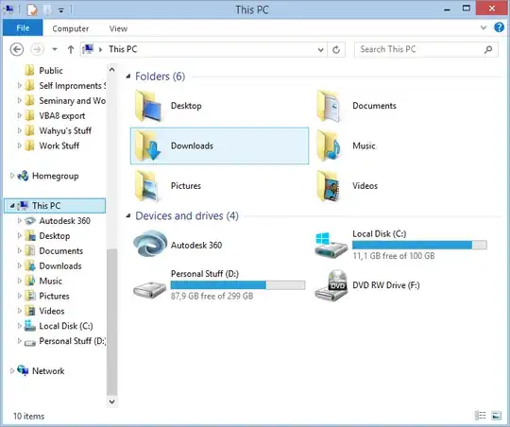Select Pictures under This PC tree
This screenshot has width=510, height=427.
tap(55, 296)
